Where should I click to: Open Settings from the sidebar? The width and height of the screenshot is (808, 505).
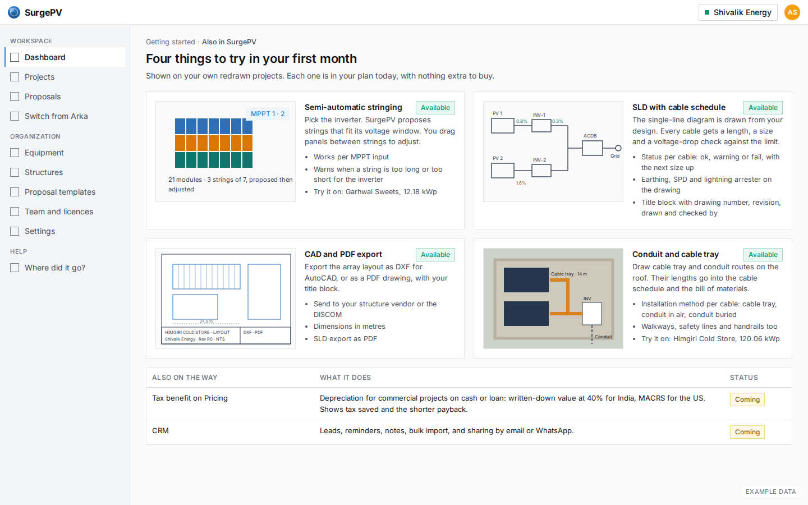[65, 231]
